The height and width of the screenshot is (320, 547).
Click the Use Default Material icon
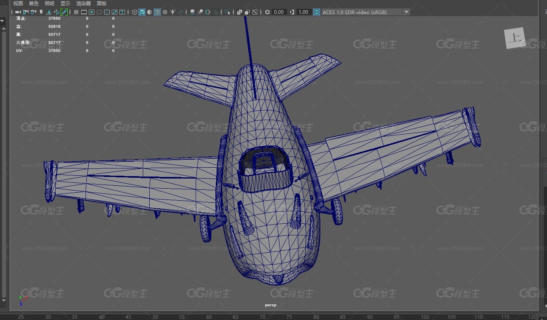150,12
